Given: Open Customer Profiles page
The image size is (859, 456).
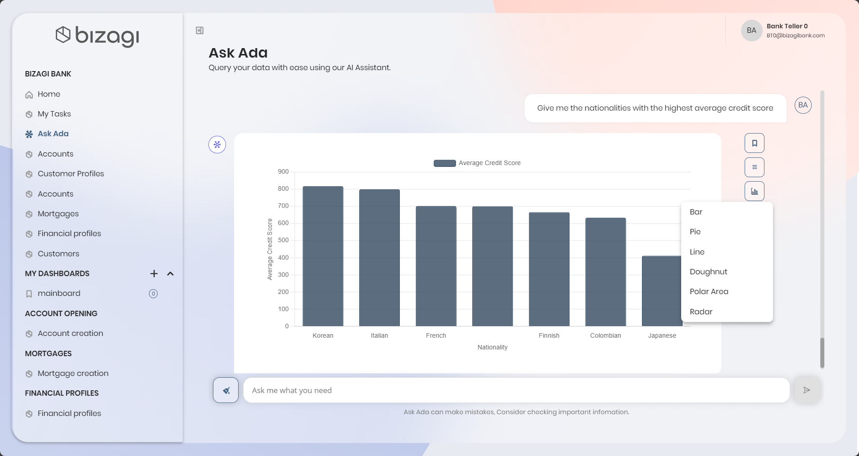Looking at the screenshot, I should (x=71, y=174).
